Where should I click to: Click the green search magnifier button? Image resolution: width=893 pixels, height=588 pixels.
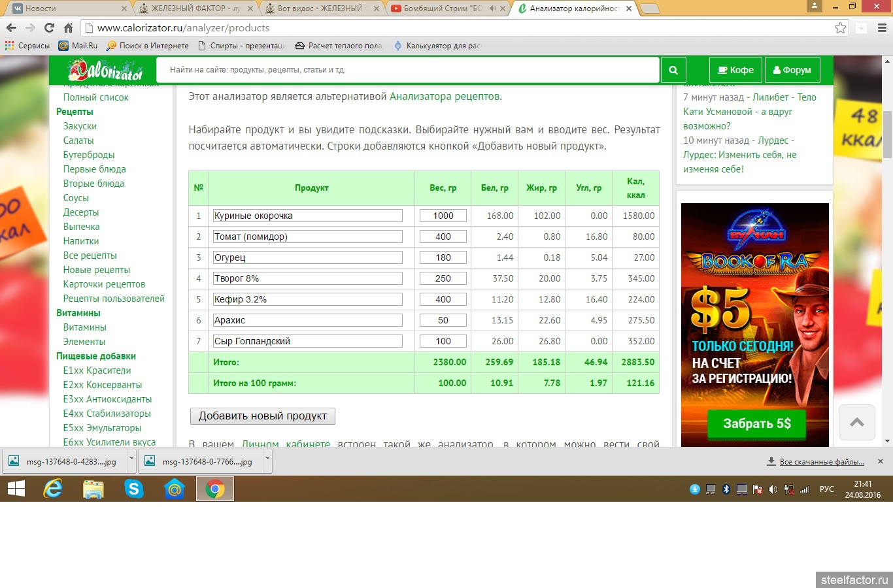[673, 70]
